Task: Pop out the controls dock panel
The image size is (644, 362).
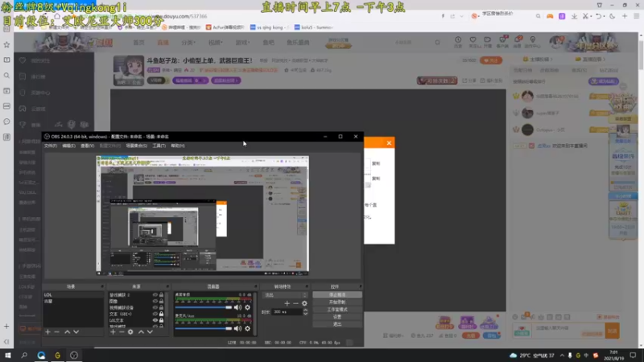Action: 360,286
